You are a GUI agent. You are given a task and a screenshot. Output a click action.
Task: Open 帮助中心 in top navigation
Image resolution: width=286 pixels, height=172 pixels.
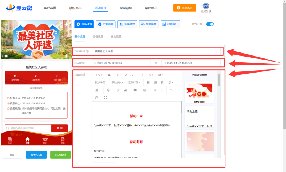click(151, 8)
